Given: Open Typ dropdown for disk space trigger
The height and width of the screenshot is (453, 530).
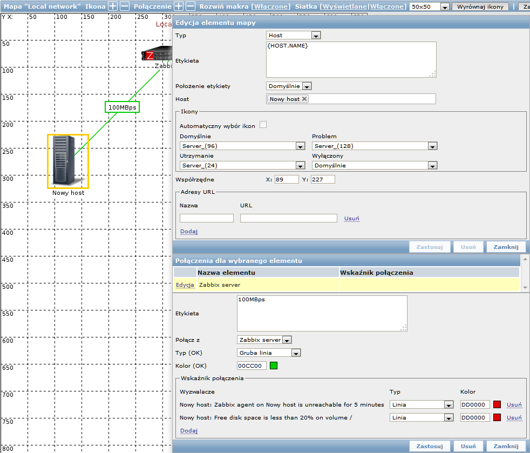Looking at the screenshot, I should coord(422,417).
